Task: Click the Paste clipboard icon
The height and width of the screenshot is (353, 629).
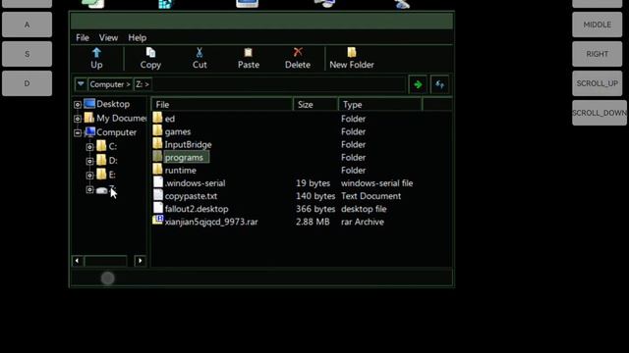Action: (x=249, y=53)
